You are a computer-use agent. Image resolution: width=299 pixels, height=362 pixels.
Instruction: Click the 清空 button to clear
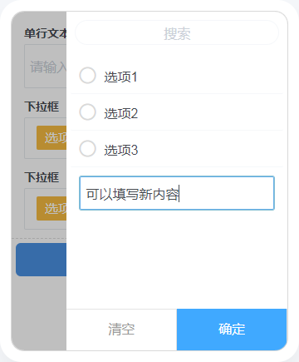click(x=121, y=330)
